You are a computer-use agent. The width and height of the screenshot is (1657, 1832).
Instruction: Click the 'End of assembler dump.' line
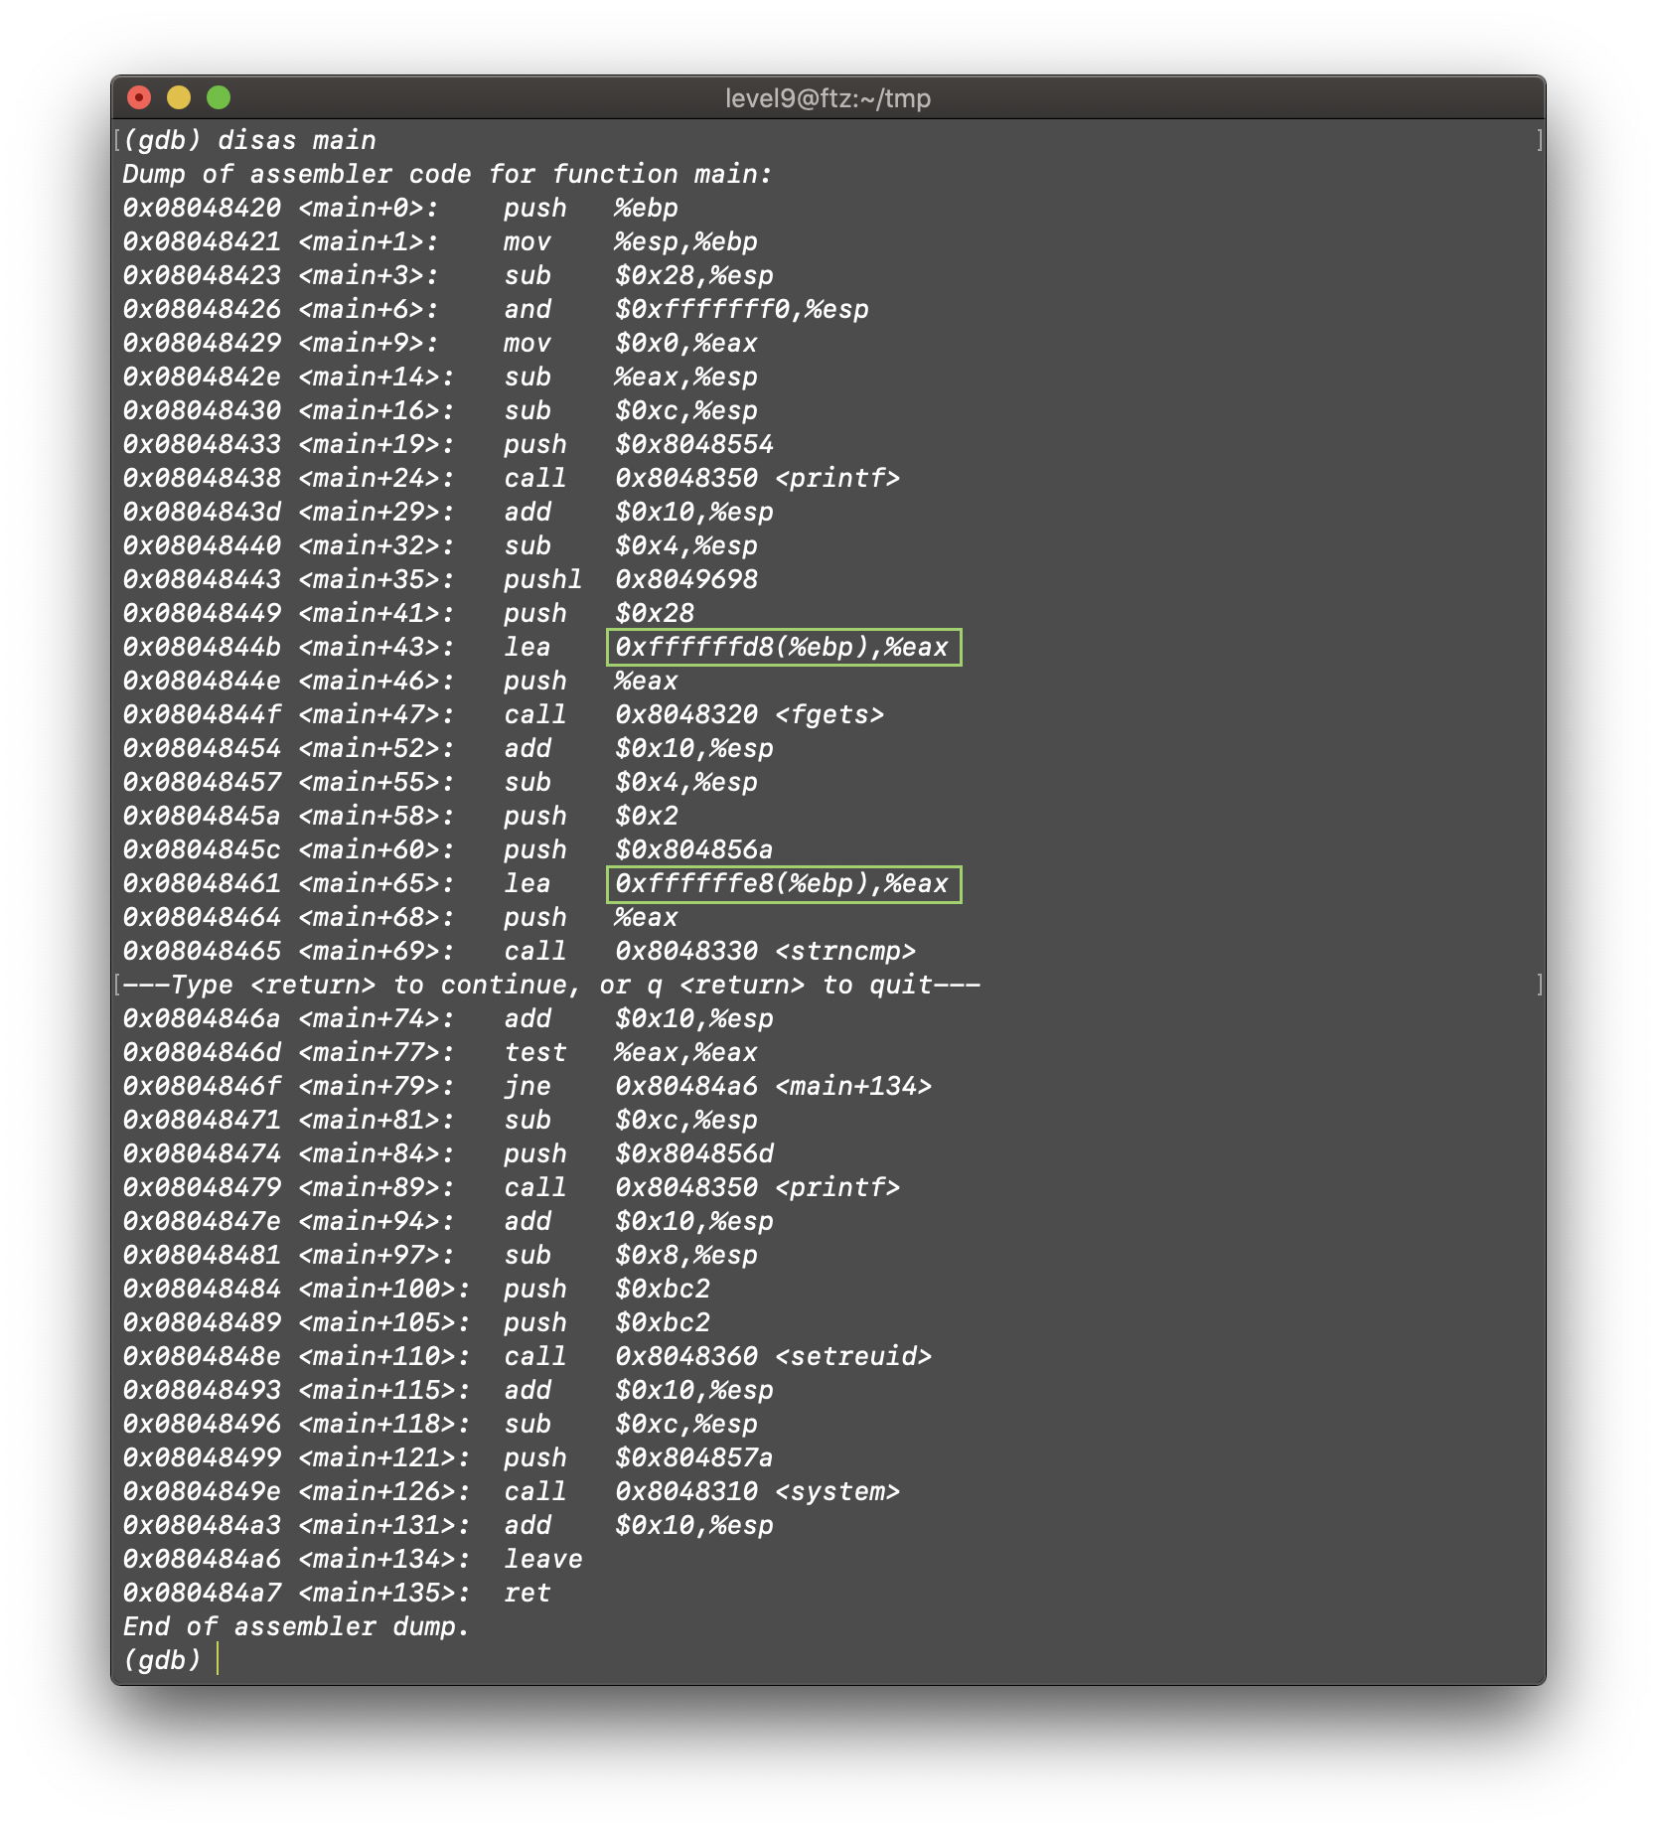(x=296, y=1626)
